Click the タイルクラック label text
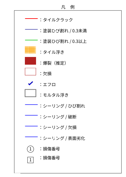The width and height of the screenshot is (126, 177). 58,20
